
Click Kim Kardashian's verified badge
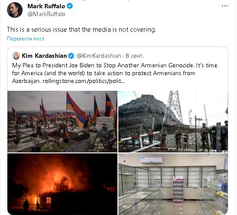point(71,56)
